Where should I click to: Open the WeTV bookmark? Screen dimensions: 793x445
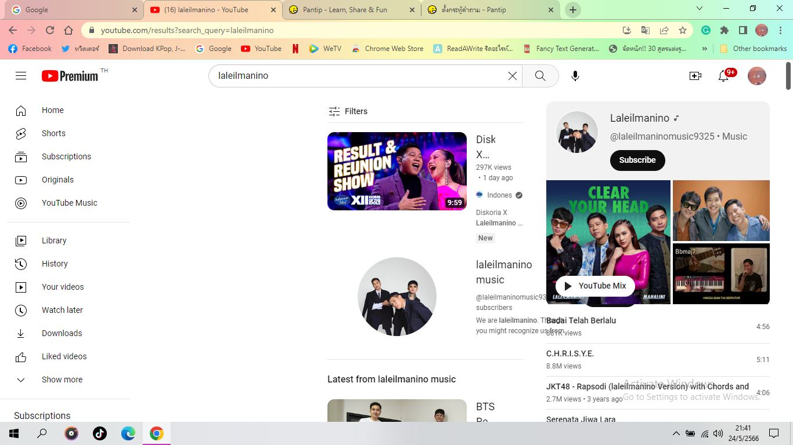point(325,49)
